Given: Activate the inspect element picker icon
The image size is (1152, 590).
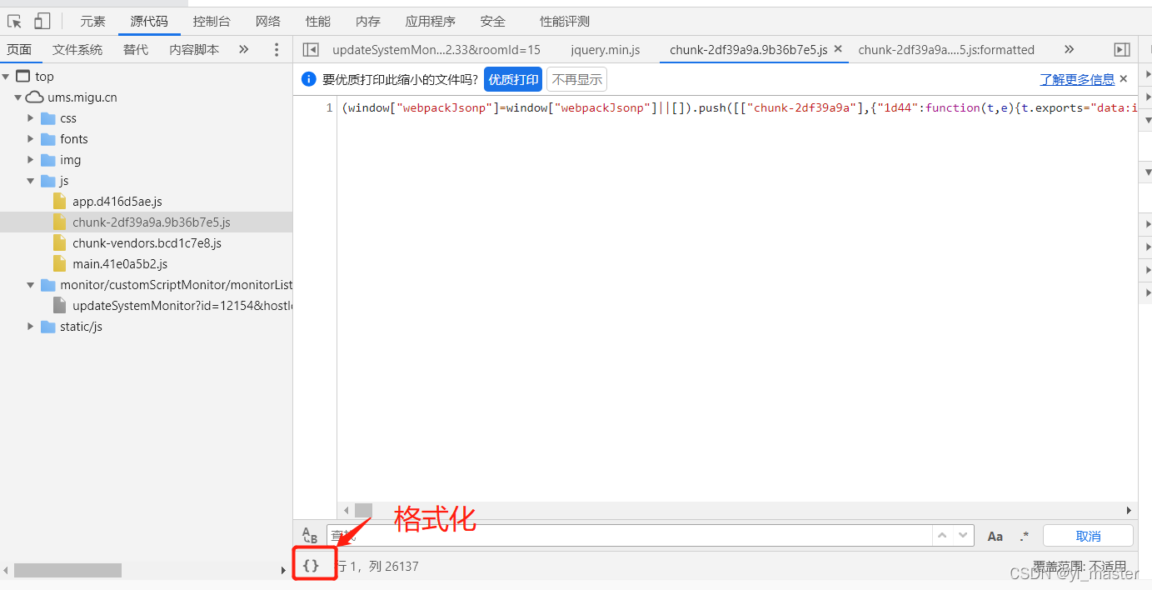Looking at the screenshot, I should (x=15, y=21).
